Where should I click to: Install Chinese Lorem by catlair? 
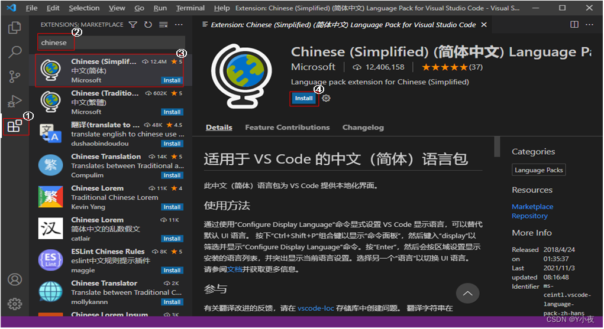tap(172, 239)
